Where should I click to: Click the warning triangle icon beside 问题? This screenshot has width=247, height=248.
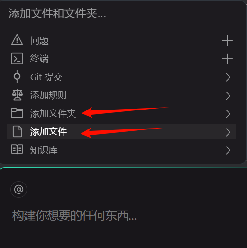coord(17,40)
